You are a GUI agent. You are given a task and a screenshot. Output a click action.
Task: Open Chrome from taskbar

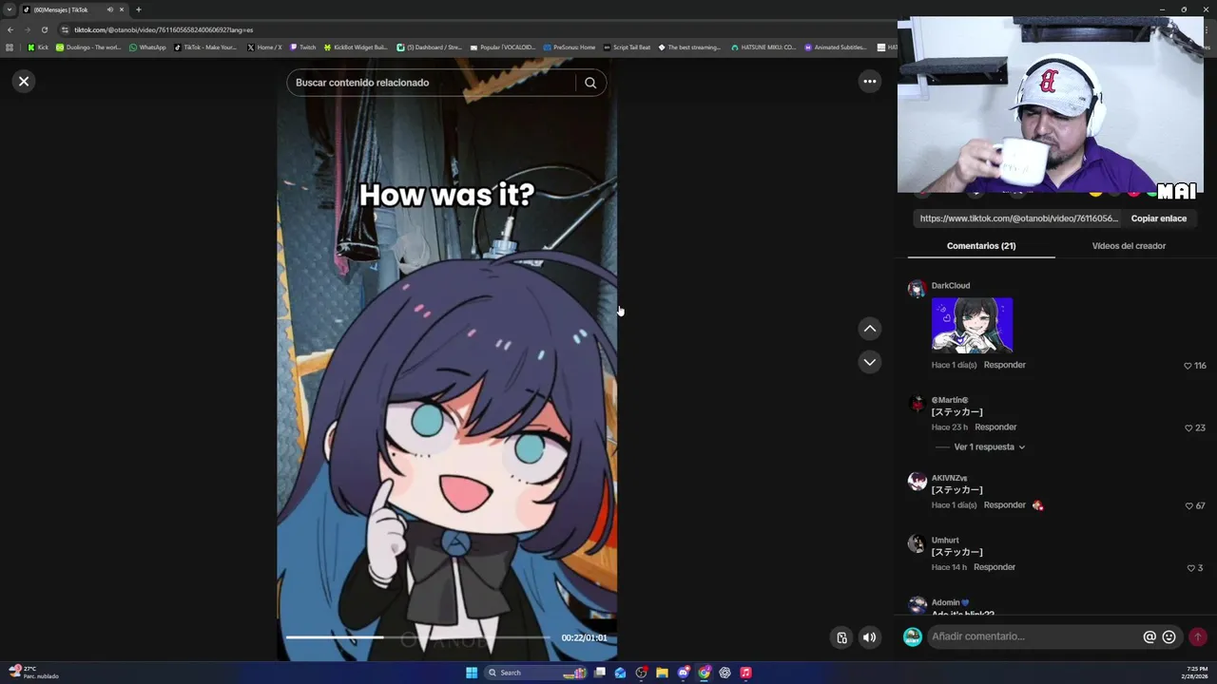pyautogui.click(x=704, y=673)
